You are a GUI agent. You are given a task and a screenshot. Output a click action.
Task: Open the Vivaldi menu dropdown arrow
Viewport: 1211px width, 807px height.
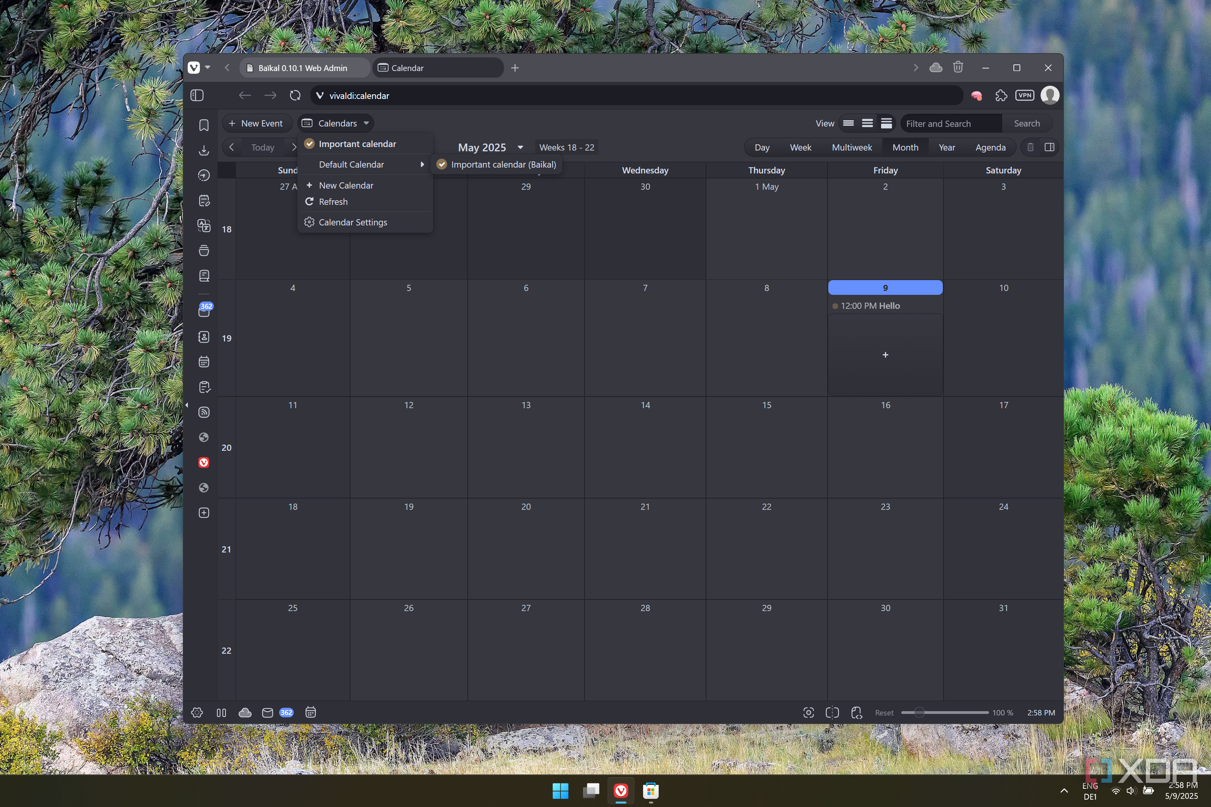[208, 68]
